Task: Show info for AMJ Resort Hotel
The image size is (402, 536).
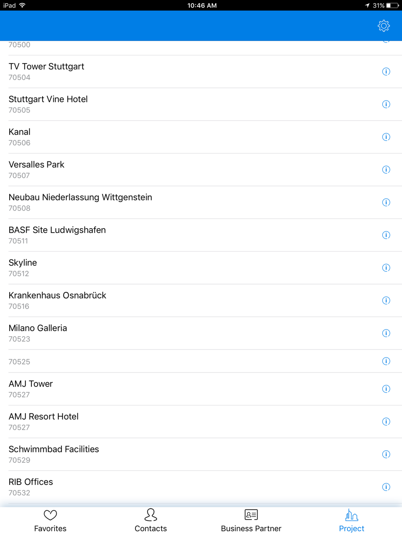Action: [x=386, y=421]
